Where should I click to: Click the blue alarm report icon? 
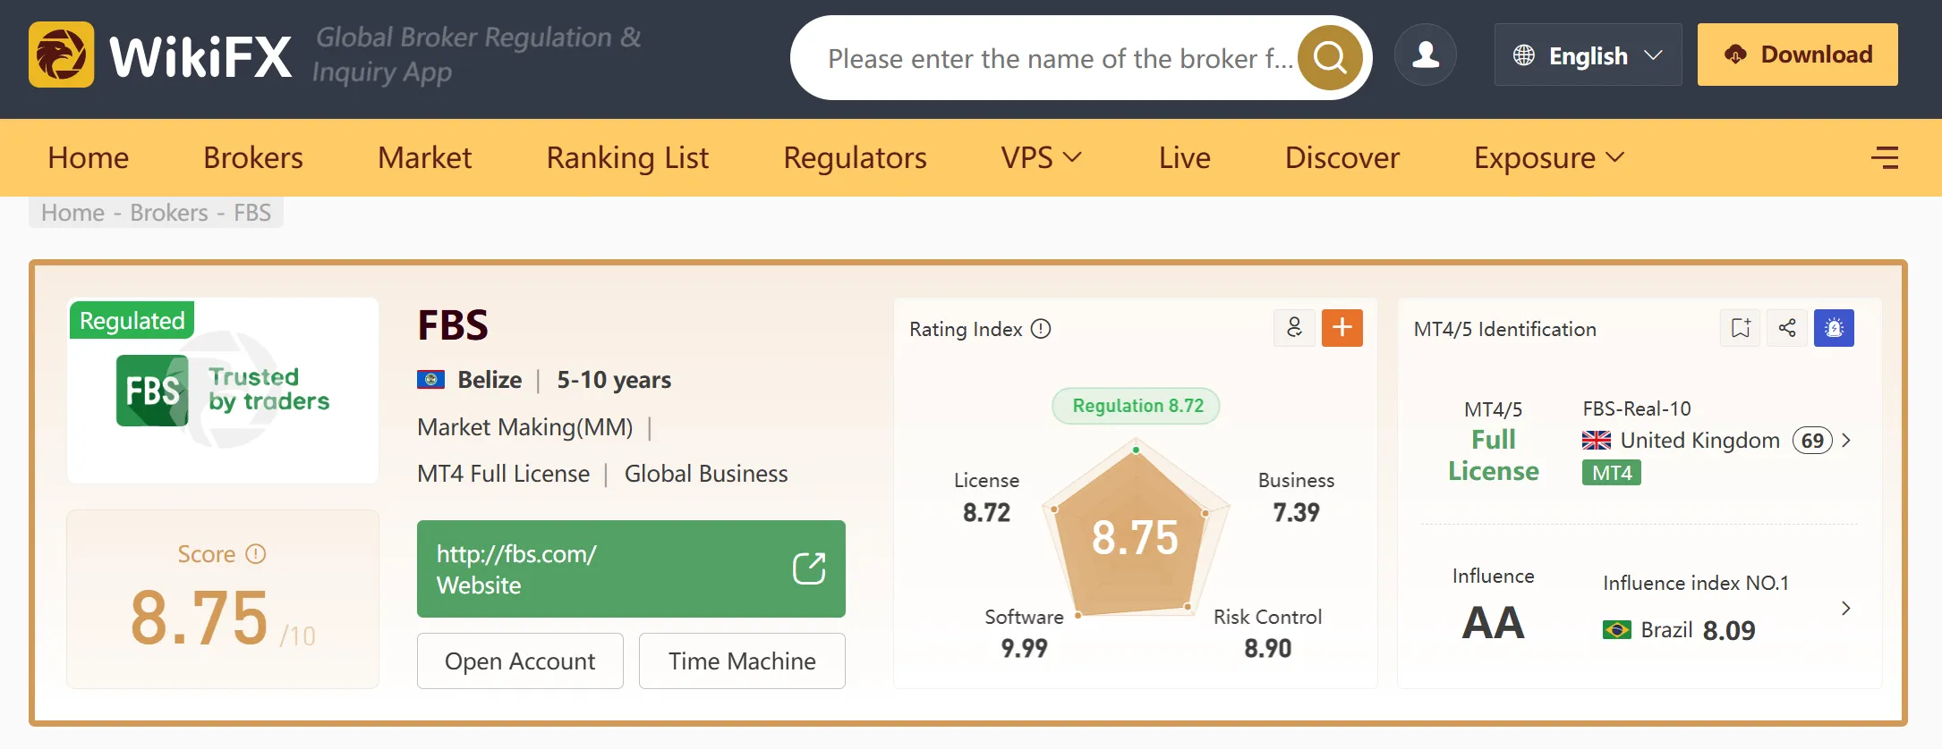point(1834,328)
